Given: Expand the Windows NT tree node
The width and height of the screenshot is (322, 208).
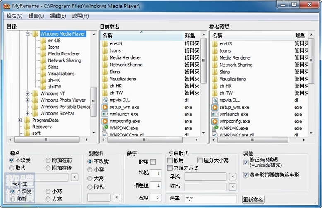Looking at the screenshot, I should (27, 93).
